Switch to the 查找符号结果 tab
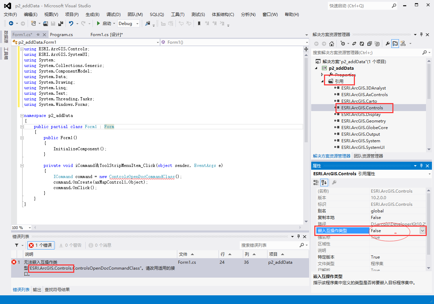 pyautogui.click(x=57, y=289)
